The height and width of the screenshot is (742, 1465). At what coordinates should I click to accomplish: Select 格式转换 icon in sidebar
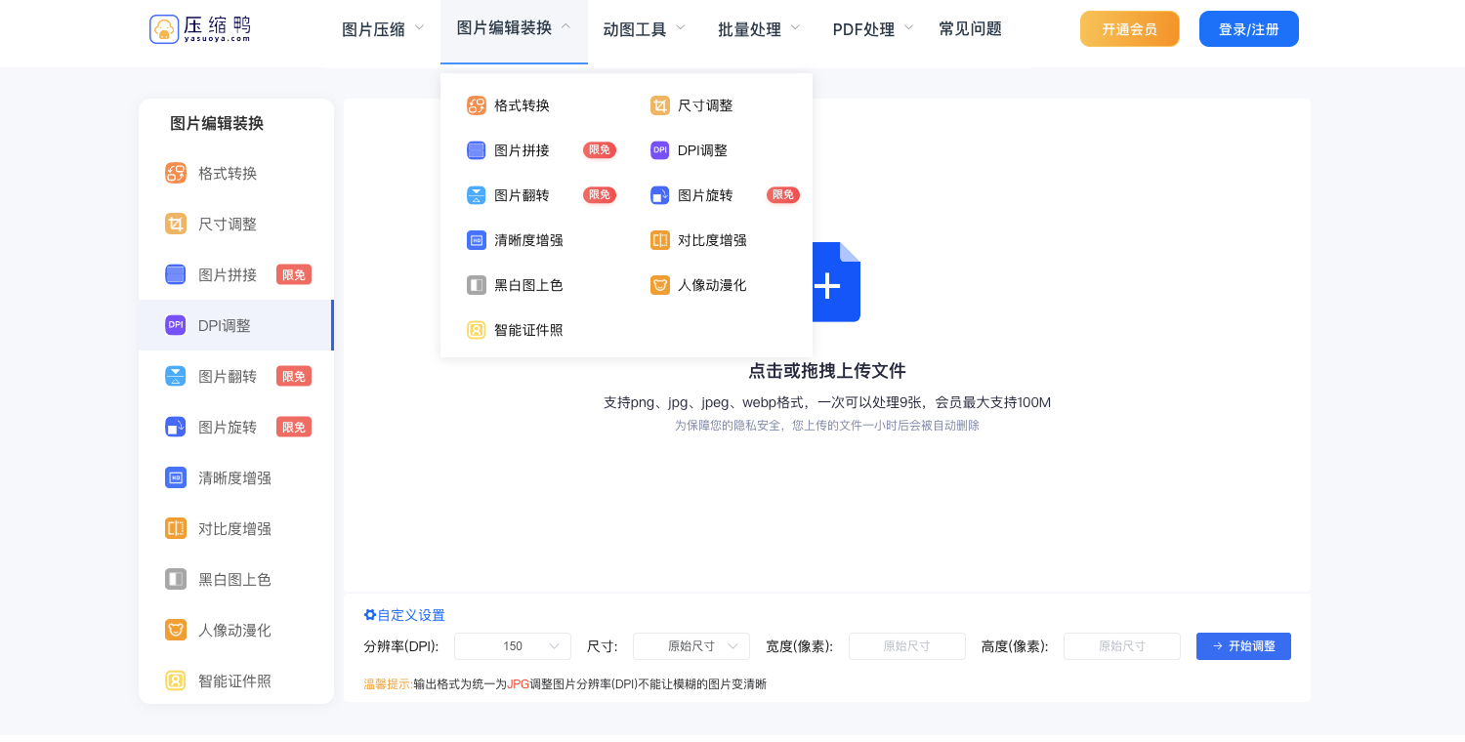(176, 173)
